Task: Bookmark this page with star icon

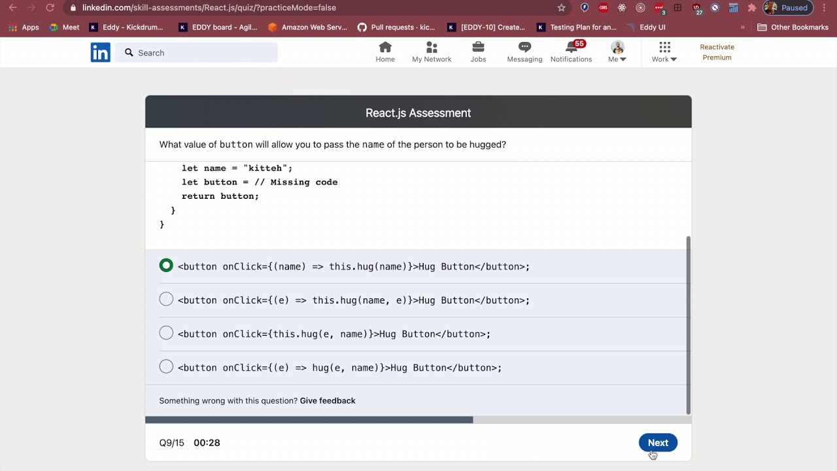Action: coord(561,8)
